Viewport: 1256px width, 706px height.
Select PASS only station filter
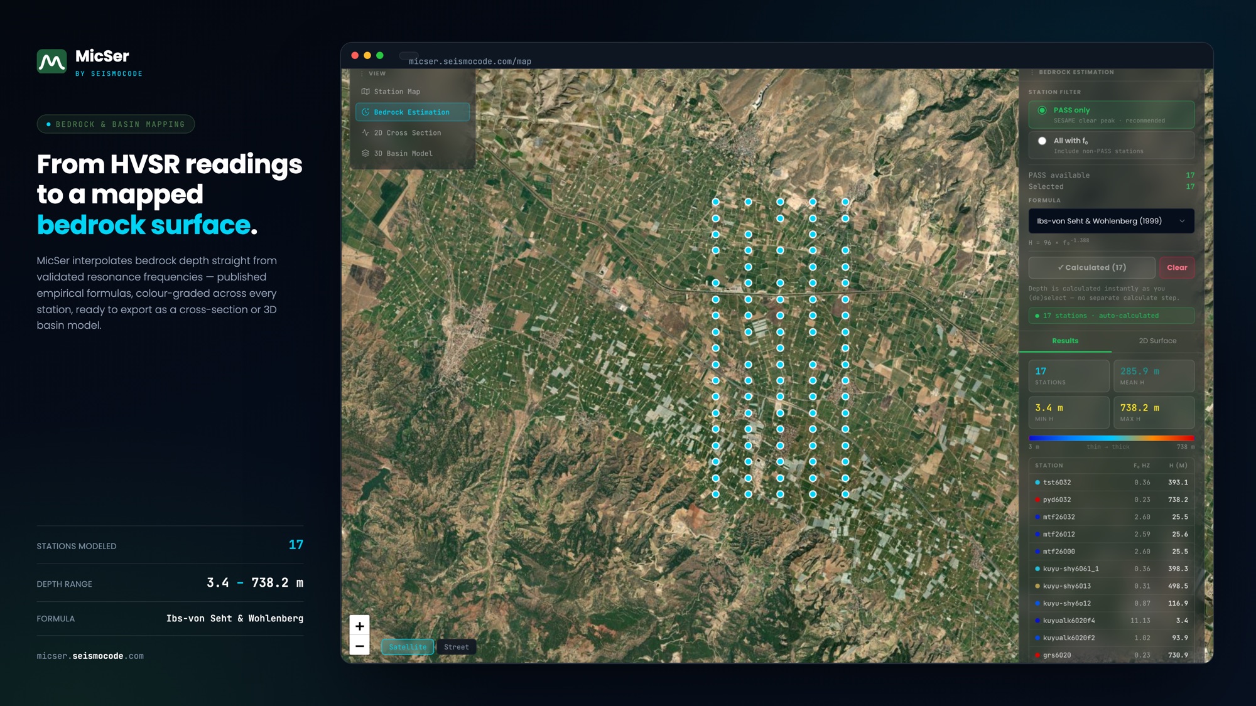[1111, 115]
